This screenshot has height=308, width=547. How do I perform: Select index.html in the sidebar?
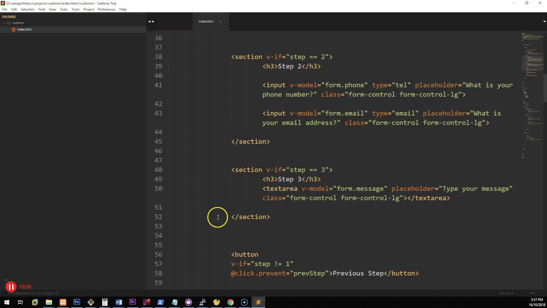[x=24, y=30]
